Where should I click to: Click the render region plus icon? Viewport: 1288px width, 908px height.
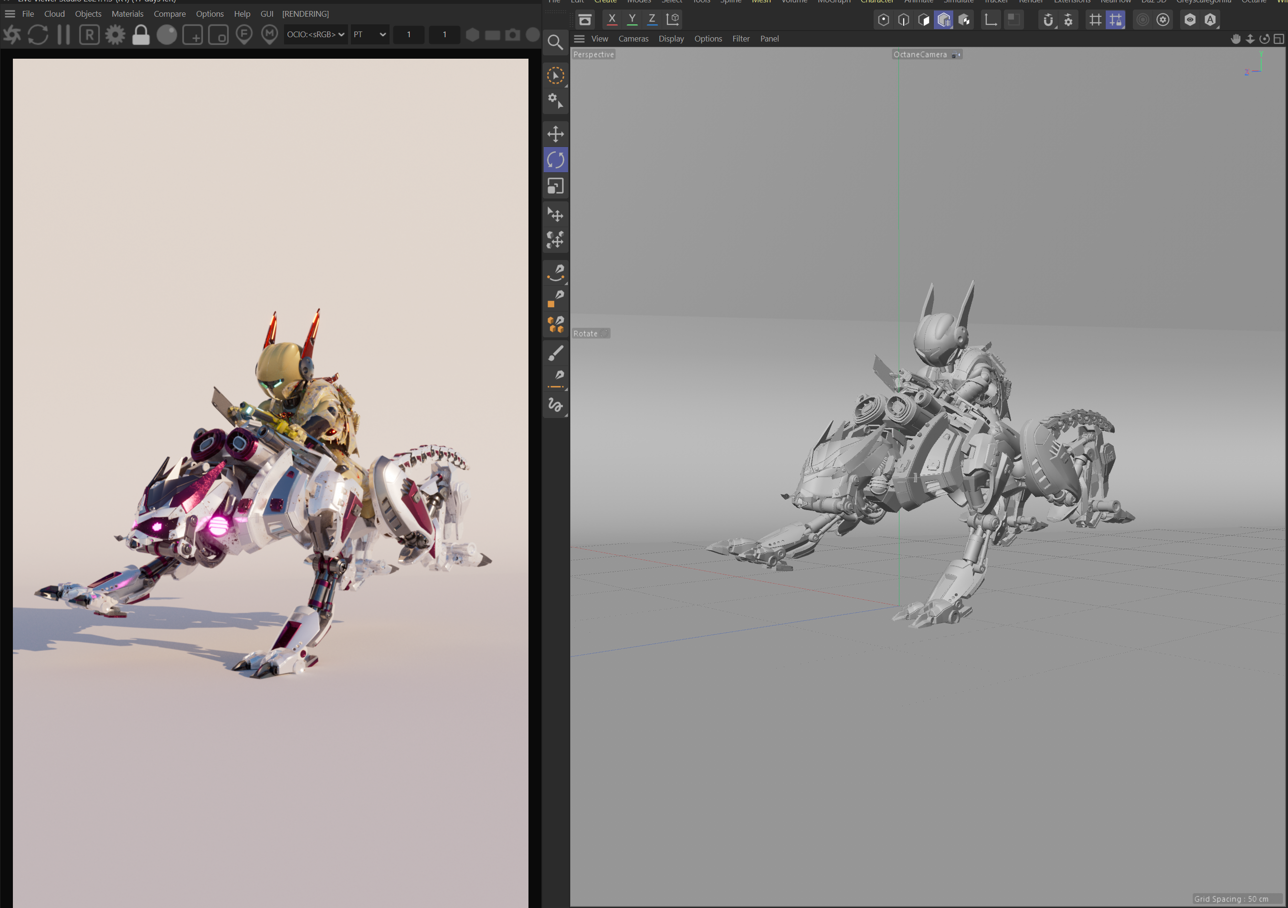point(192,35)
